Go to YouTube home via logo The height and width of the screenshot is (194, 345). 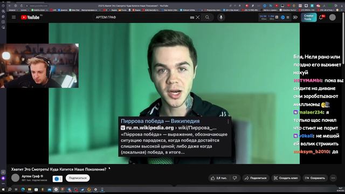pos(30,17)
